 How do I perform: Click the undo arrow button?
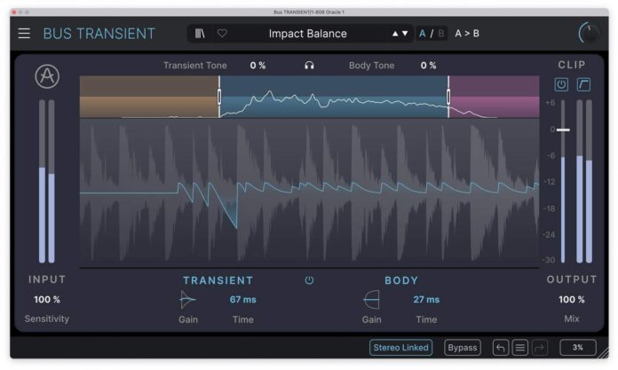(501, 348)
